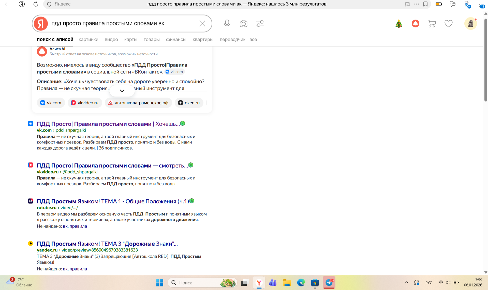488x290 pixels.
Task: Reload the page with the refresh icon
Action: click(36, 4)
